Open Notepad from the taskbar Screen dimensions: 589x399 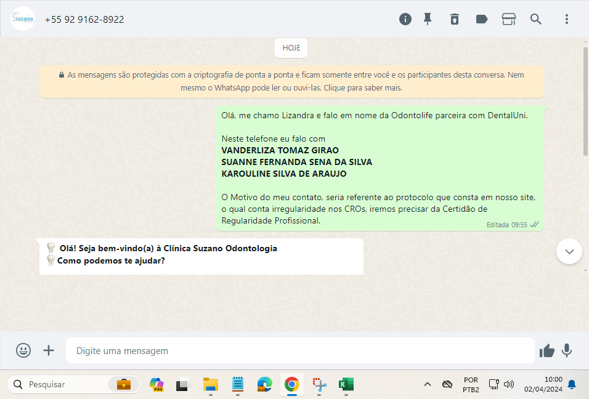pyautogui.click(x=237, y=384)
